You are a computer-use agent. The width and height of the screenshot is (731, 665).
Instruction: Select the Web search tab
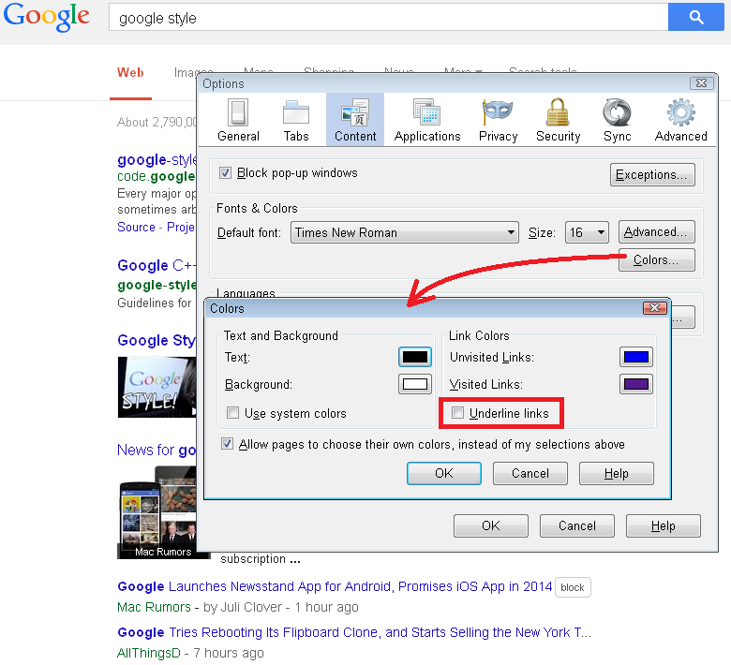point(130,73)
